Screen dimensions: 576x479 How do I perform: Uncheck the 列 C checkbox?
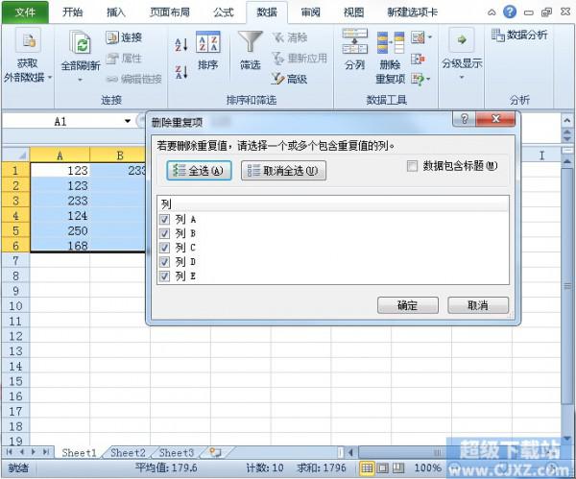(x=166, y=248)
